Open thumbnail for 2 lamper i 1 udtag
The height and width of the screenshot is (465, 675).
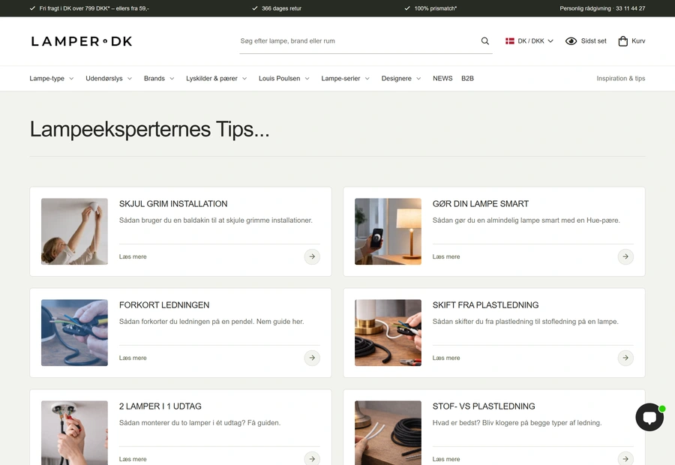coord(74,433)
